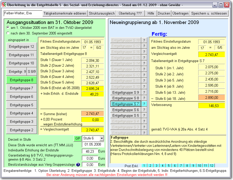Viewport: 233px width, 180px height.
Task: Select Entgeltgruppe 2
Action: point(21,130)
